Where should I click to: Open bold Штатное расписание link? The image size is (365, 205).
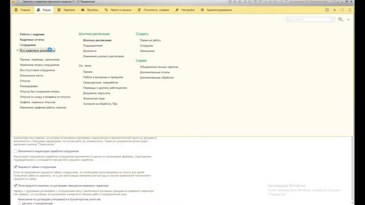point(97,40)
